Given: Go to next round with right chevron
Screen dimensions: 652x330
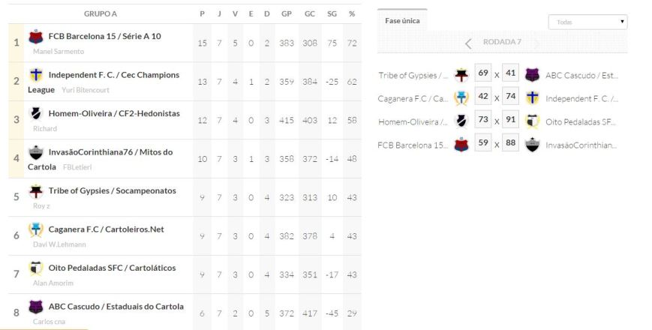Looking at the screenshot, I should [x=536, y=43].
